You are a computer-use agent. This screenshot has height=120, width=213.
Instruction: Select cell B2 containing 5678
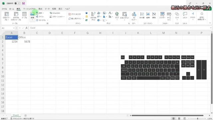(x=24, y=42)
